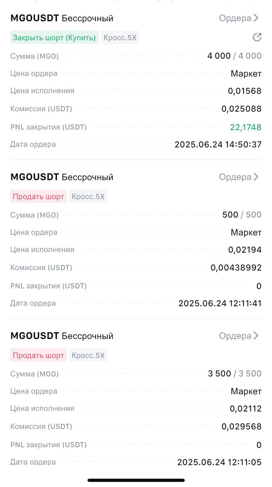
Task: Tap the green Закрыть шорт (Купить) tag
Action: 54,37
